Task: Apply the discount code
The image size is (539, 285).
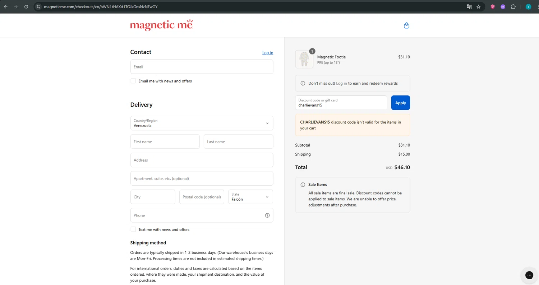Action: click(400, 103)
